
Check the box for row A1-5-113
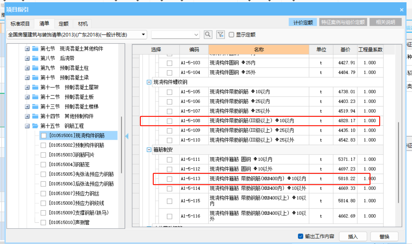169,179
